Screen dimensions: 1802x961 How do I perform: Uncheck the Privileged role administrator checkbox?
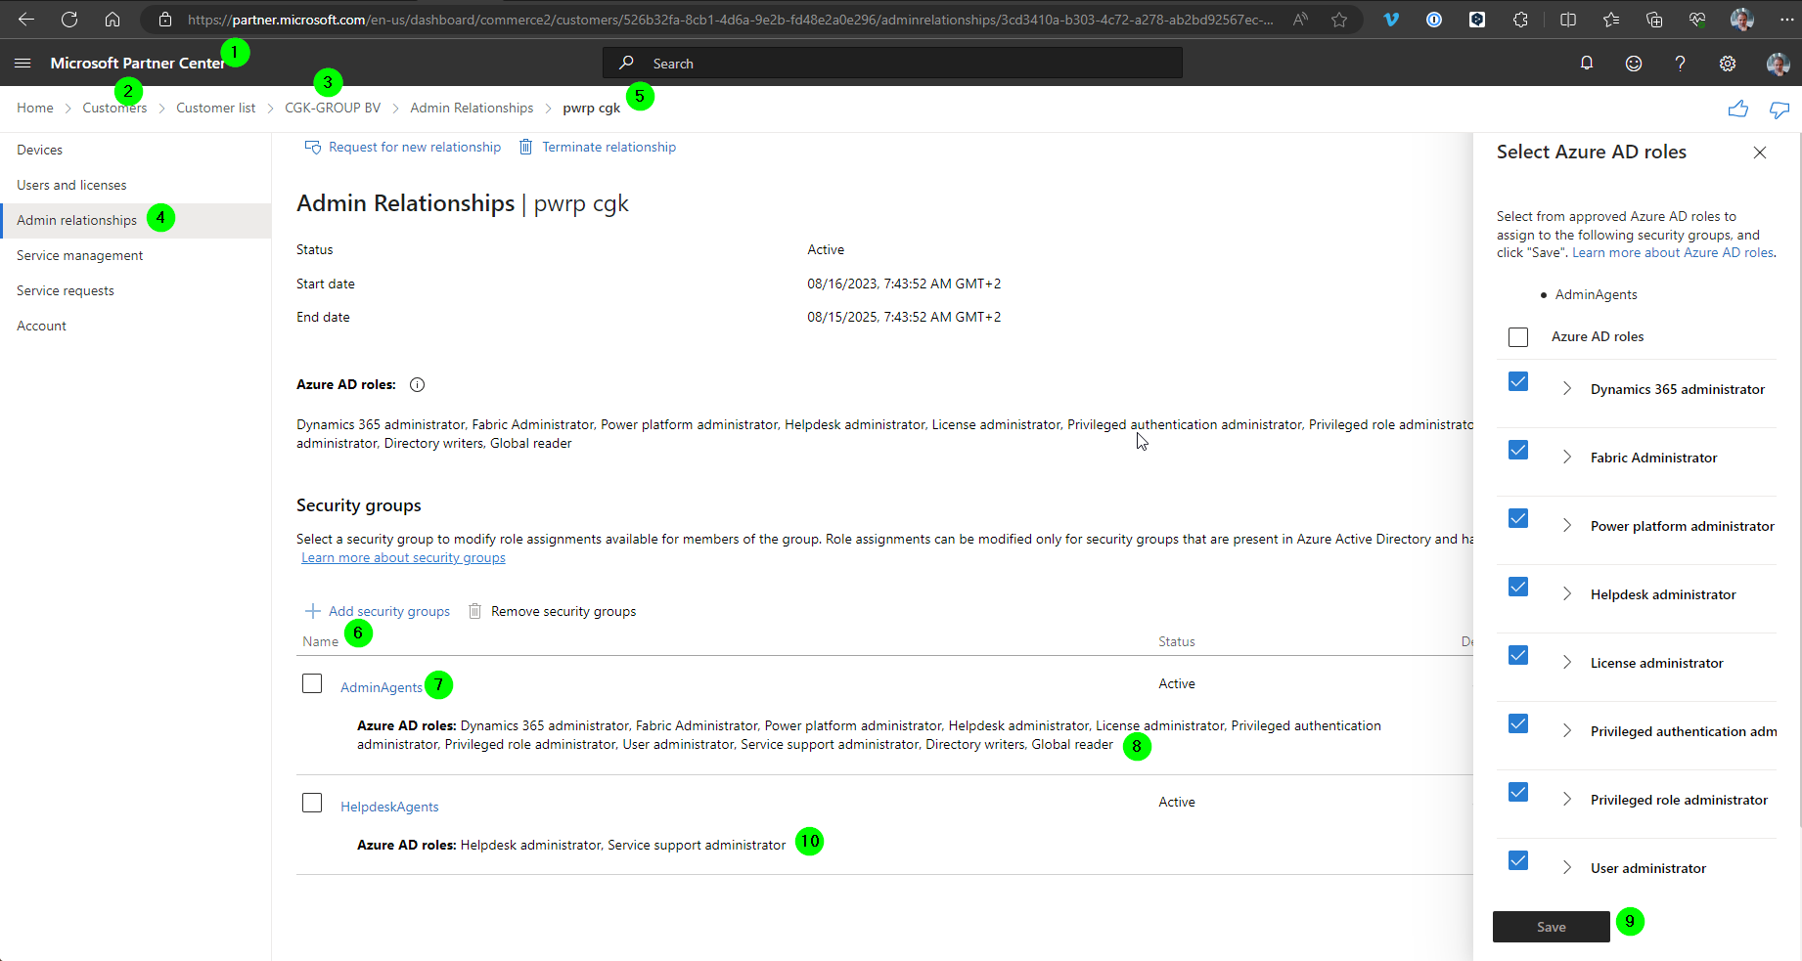pyautogui.click(x=1518, y=792)
